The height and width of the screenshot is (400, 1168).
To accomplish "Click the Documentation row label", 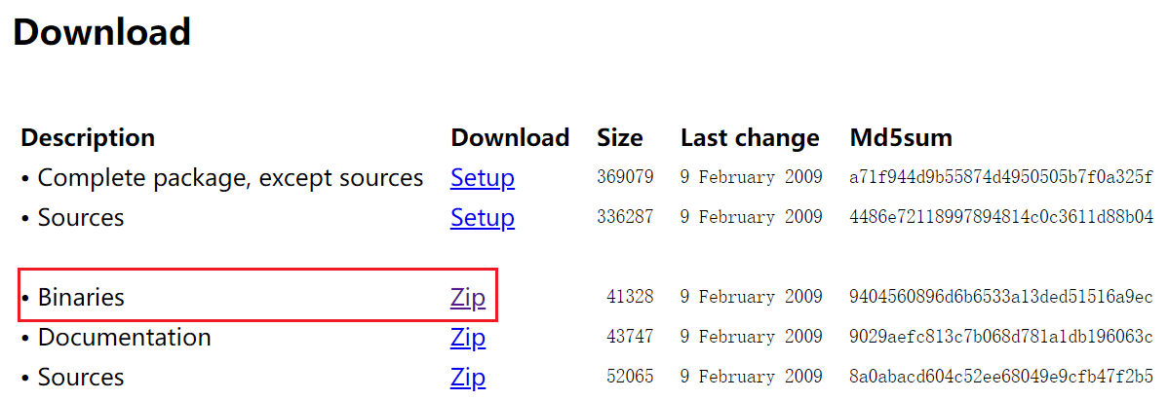I will [124, 338].
